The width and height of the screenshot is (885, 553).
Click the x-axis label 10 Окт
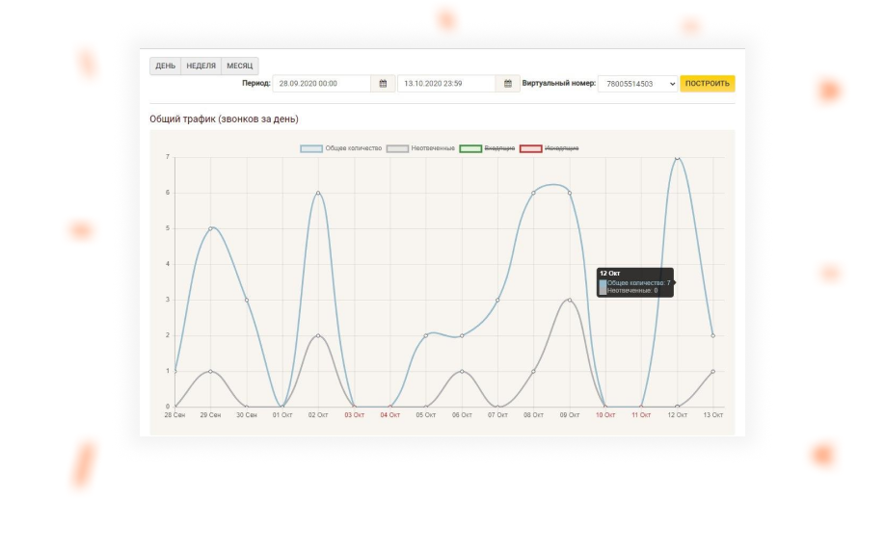[x=605, y=415]
